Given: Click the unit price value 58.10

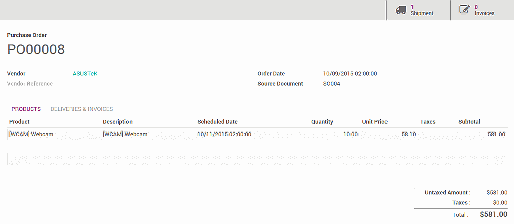Looking at the screenshot, I should (x=409, y=134).
